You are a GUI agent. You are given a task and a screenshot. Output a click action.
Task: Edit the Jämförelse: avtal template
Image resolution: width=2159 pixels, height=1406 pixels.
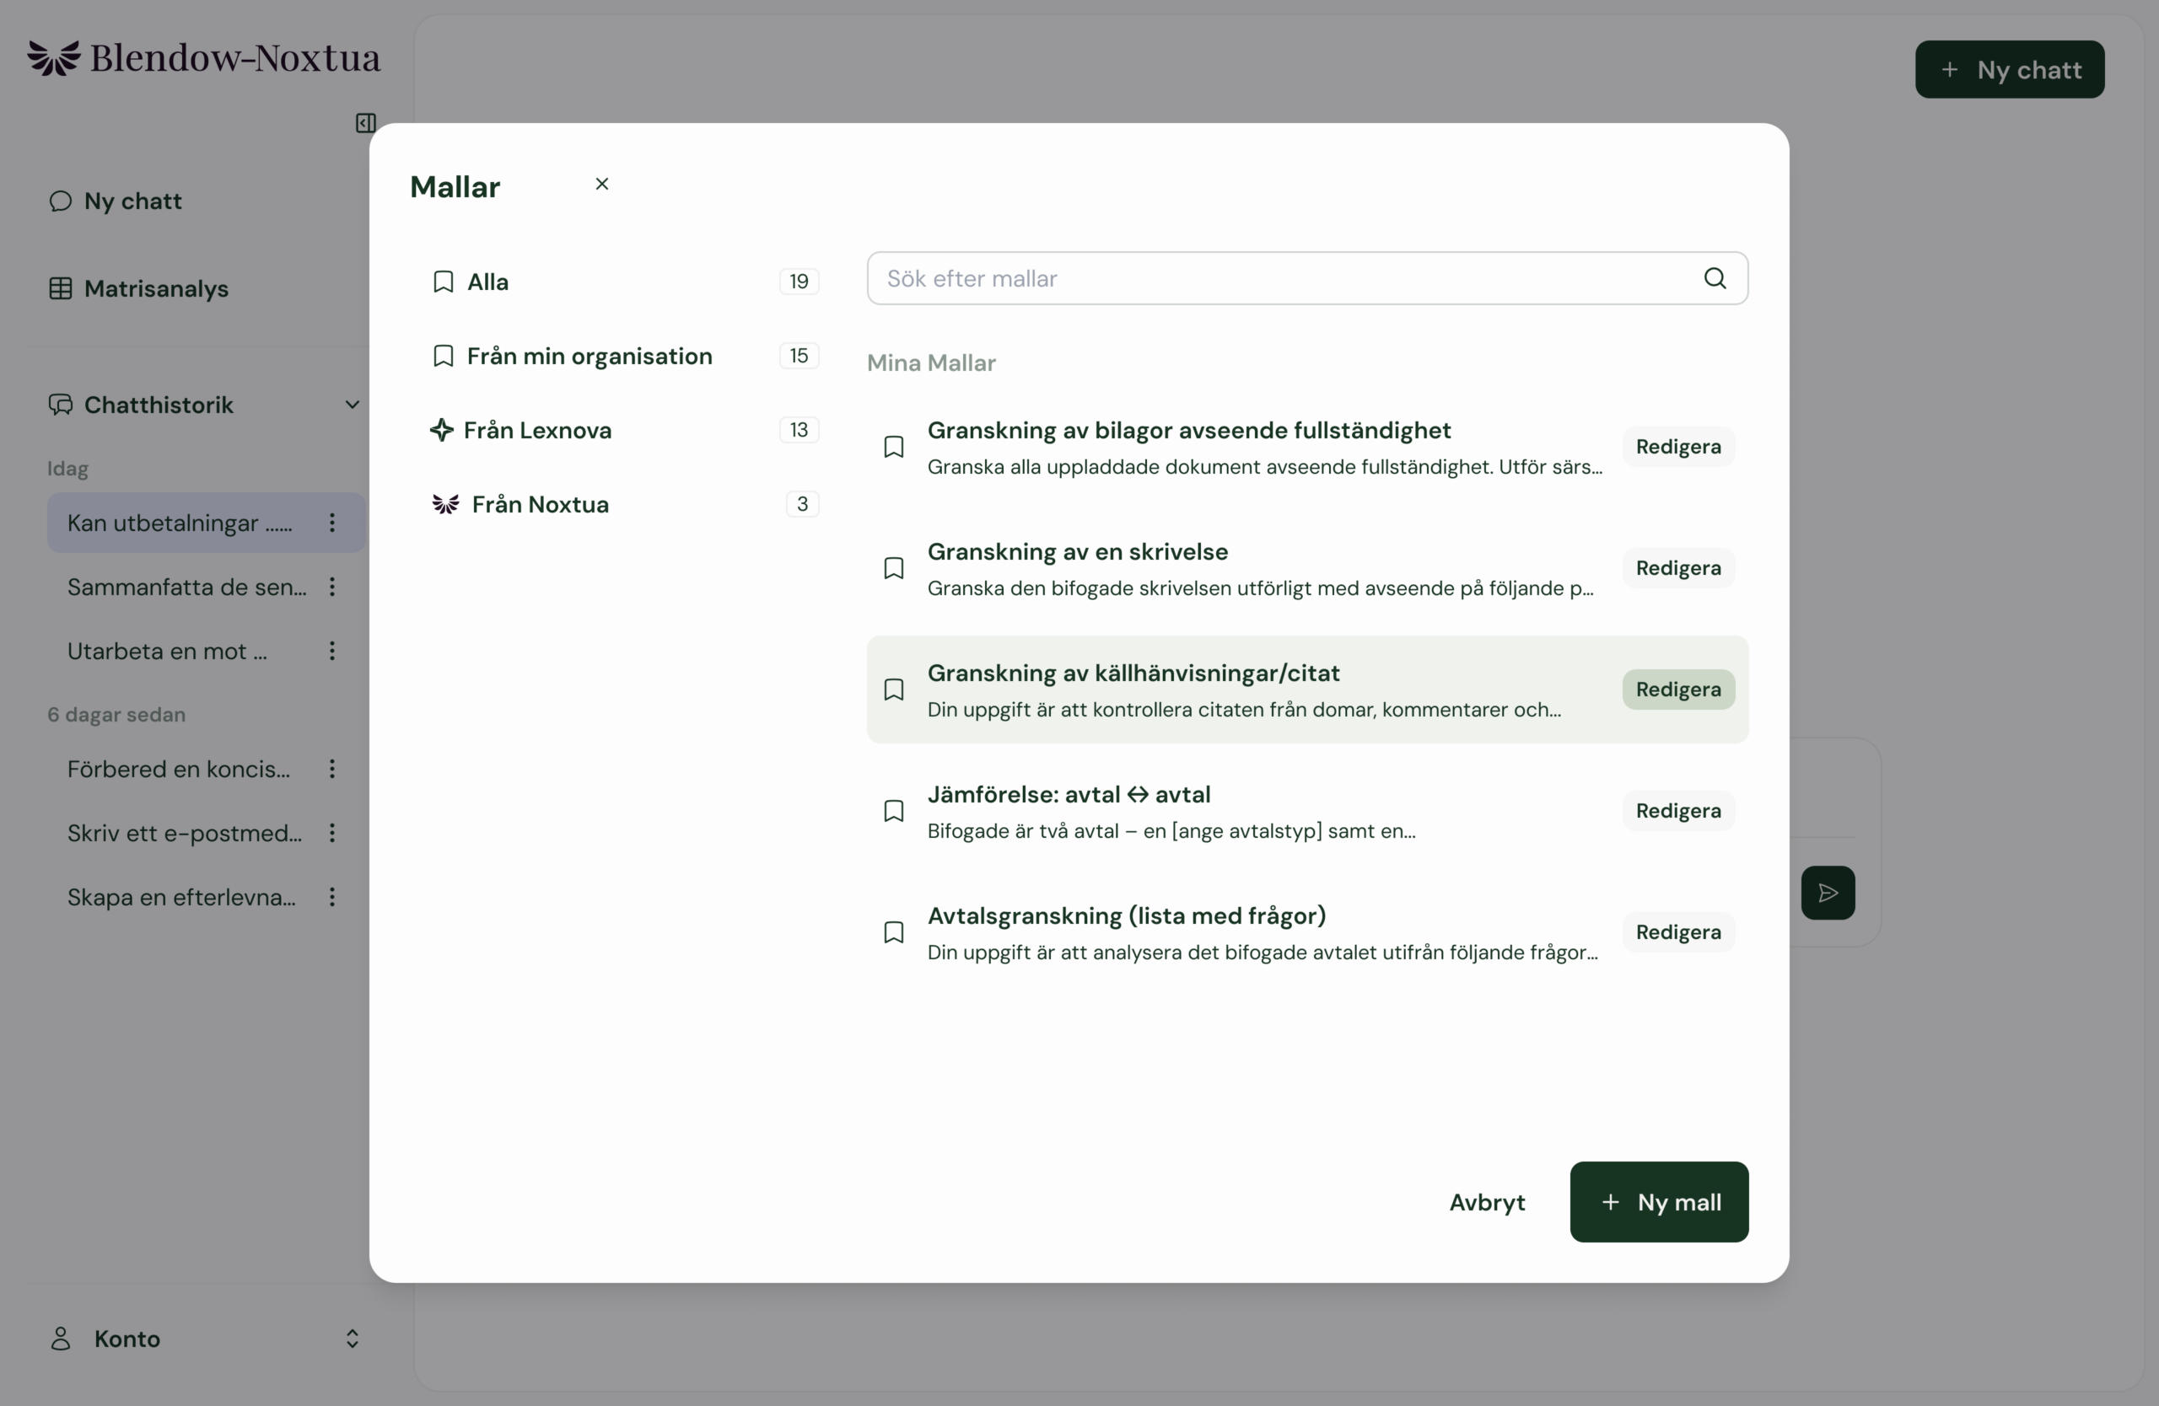point(1678,812)
